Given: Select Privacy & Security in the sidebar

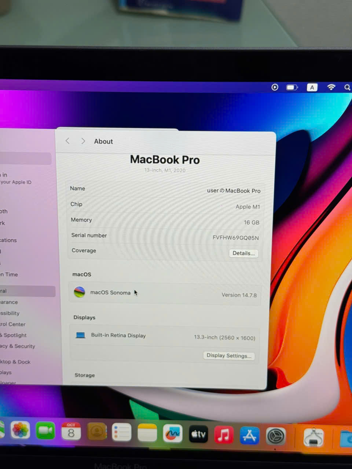Looking at the screenshot, I should 18,346.
